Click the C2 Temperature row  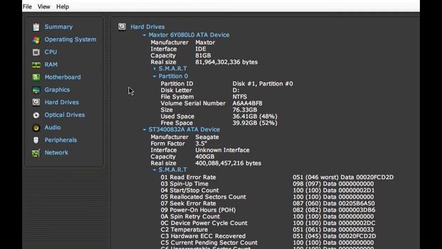(x=267, y=230)
